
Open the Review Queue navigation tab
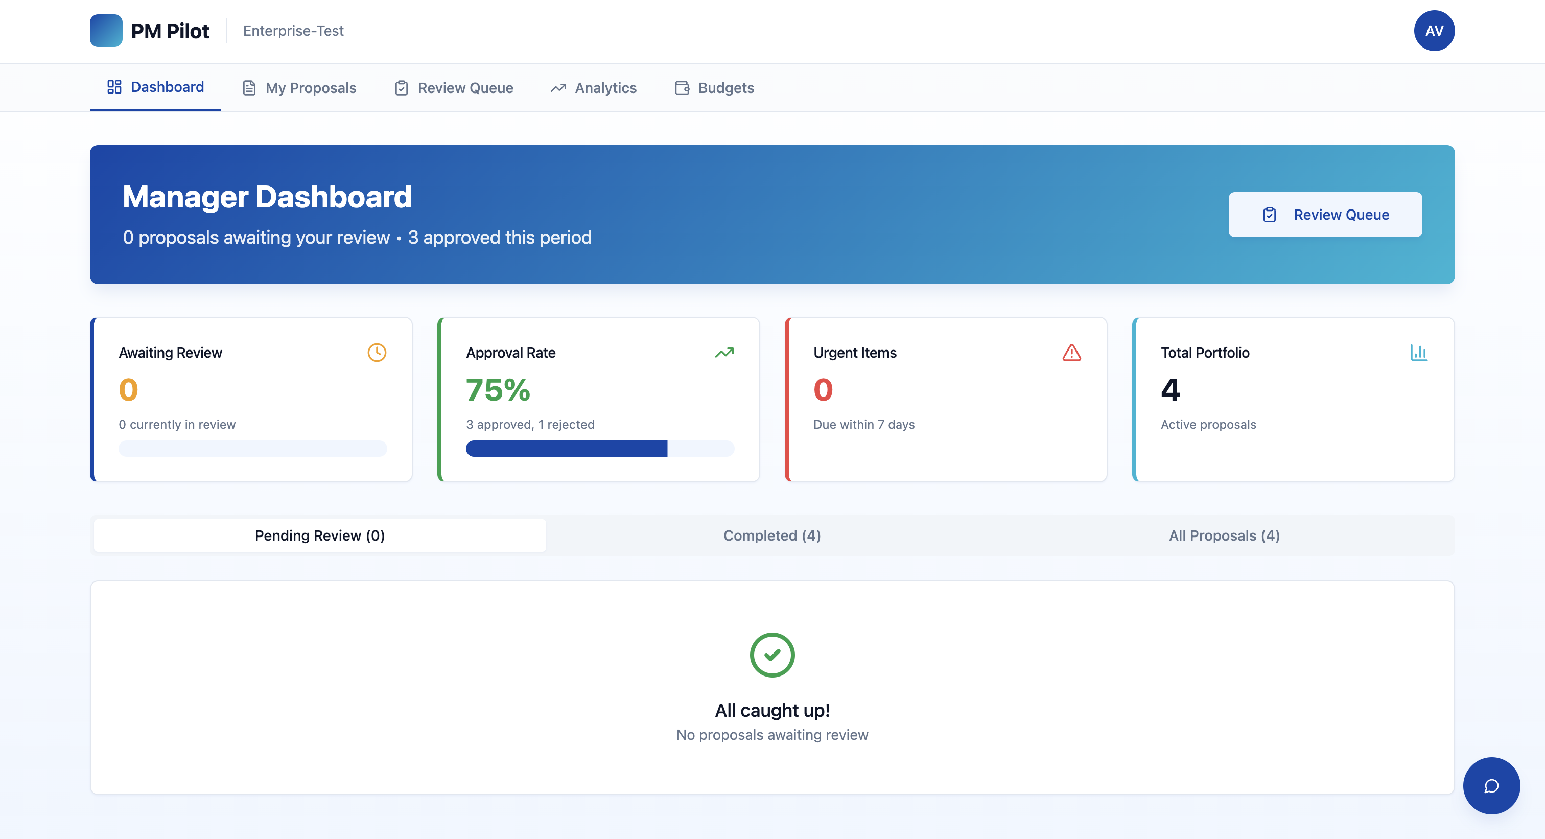coord(454,88)
